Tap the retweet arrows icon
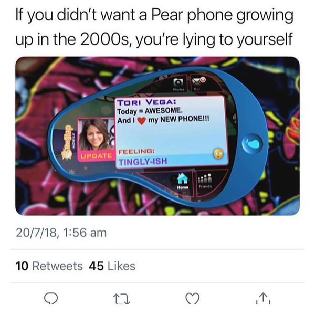Image resolution: width=315 pixels, height=315 pixels. [122, 299]
